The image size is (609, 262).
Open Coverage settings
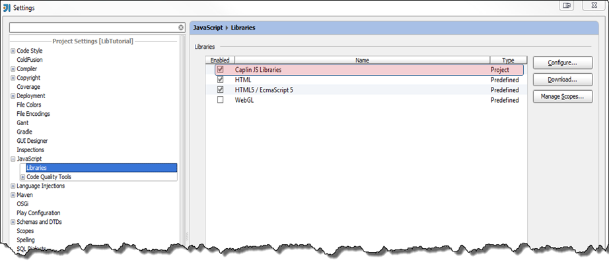(28, 87)
